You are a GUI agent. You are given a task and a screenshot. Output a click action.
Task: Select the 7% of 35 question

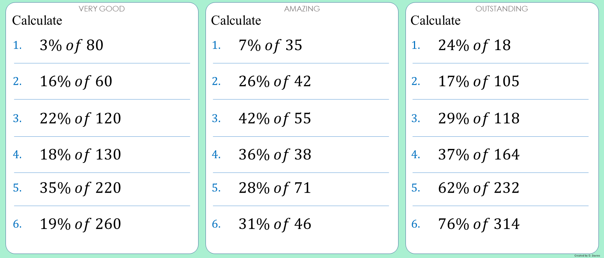coord(270,45)
